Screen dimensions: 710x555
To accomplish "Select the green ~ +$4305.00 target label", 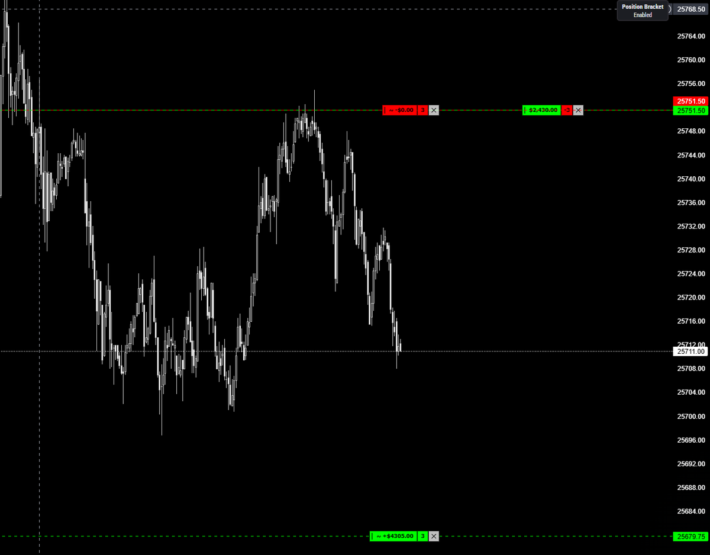I will (393, 536).
